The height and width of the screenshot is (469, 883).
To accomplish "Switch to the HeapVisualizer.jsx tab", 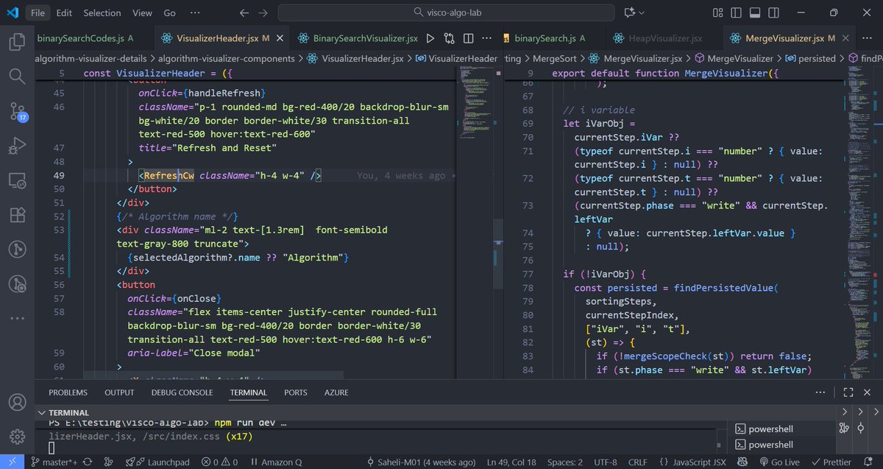I will pos(657,38).
